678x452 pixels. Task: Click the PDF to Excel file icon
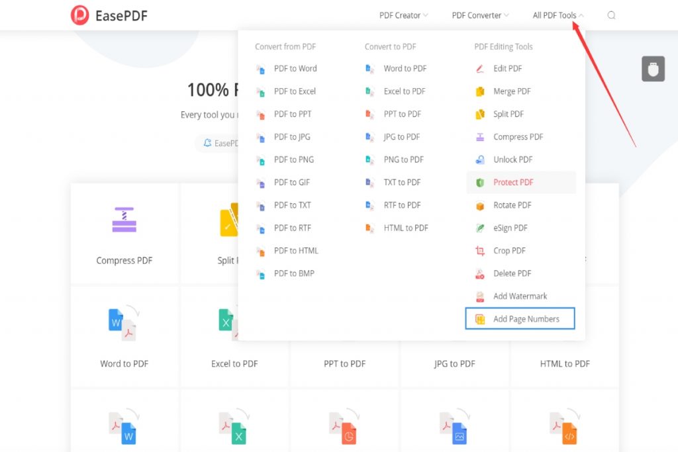coord(260,91)
